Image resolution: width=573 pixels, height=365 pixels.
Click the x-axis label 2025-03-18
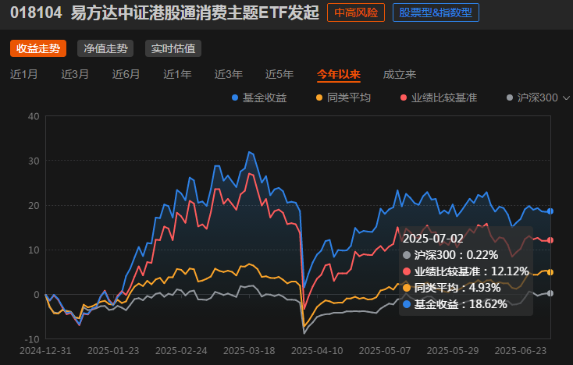tap(249, 351)
